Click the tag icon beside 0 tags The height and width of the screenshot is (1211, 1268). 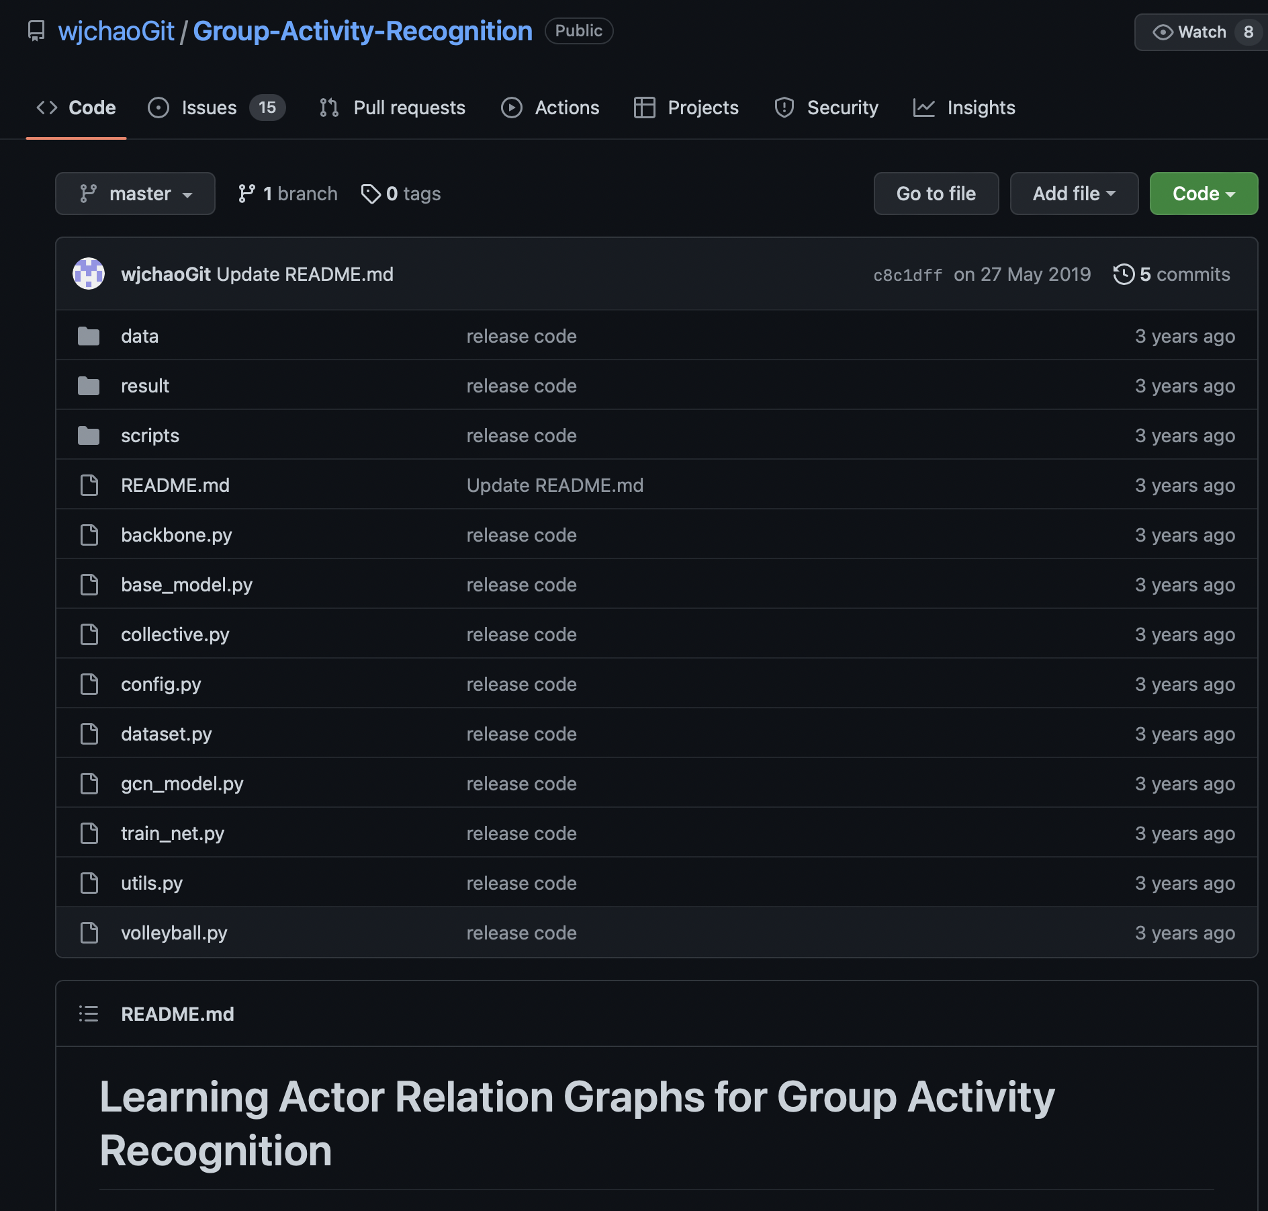point(370,194)
